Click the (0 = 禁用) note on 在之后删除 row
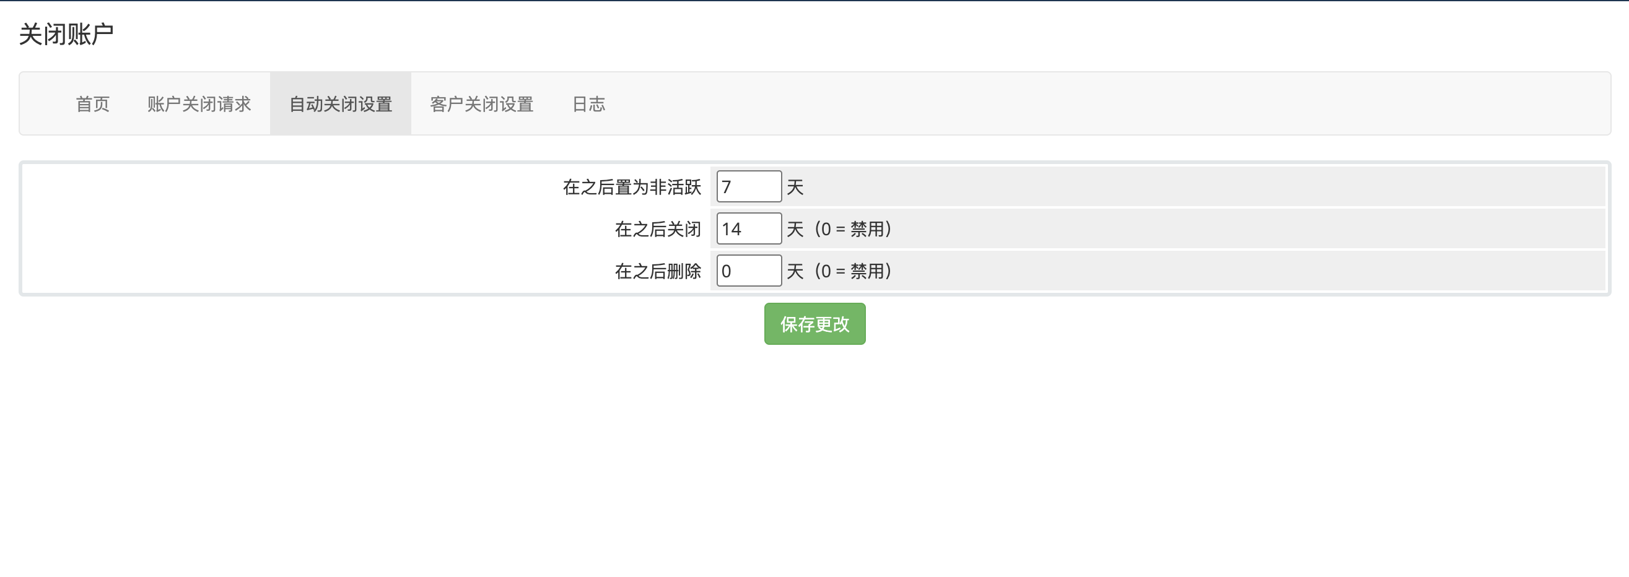Image resolution: width=1629 pixels, height=577 pixels. [x=853, y=271]
